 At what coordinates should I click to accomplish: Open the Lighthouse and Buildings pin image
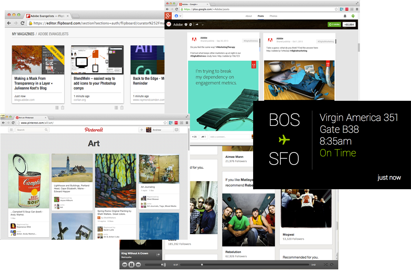tap(72, 168)
